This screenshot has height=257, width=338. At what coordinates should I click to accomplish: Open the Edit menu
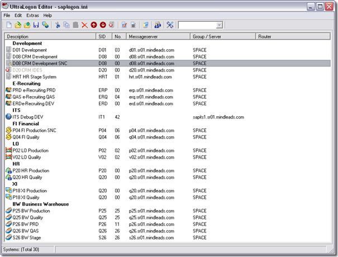pyautogui.click(x=18, y=15)
